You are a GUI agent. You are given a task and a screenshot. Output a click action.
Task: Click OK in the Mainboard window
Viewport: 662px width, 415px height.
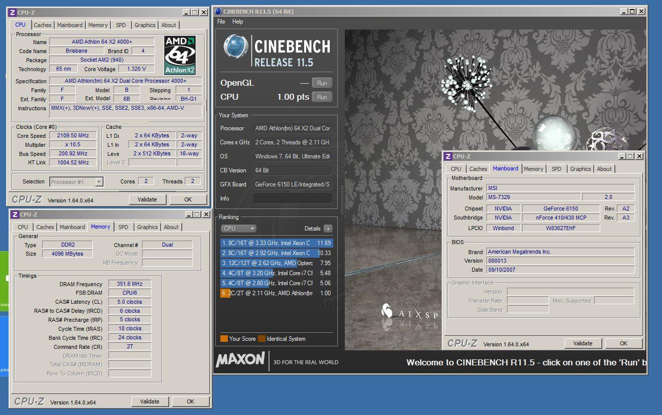623,343
